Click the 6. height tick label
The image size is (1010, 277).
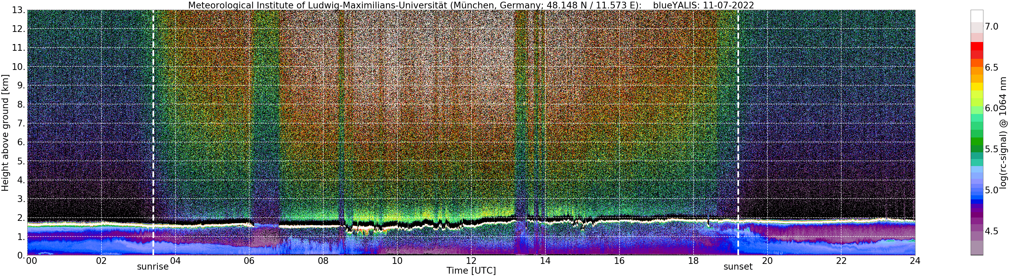click(x=21, y=142)
